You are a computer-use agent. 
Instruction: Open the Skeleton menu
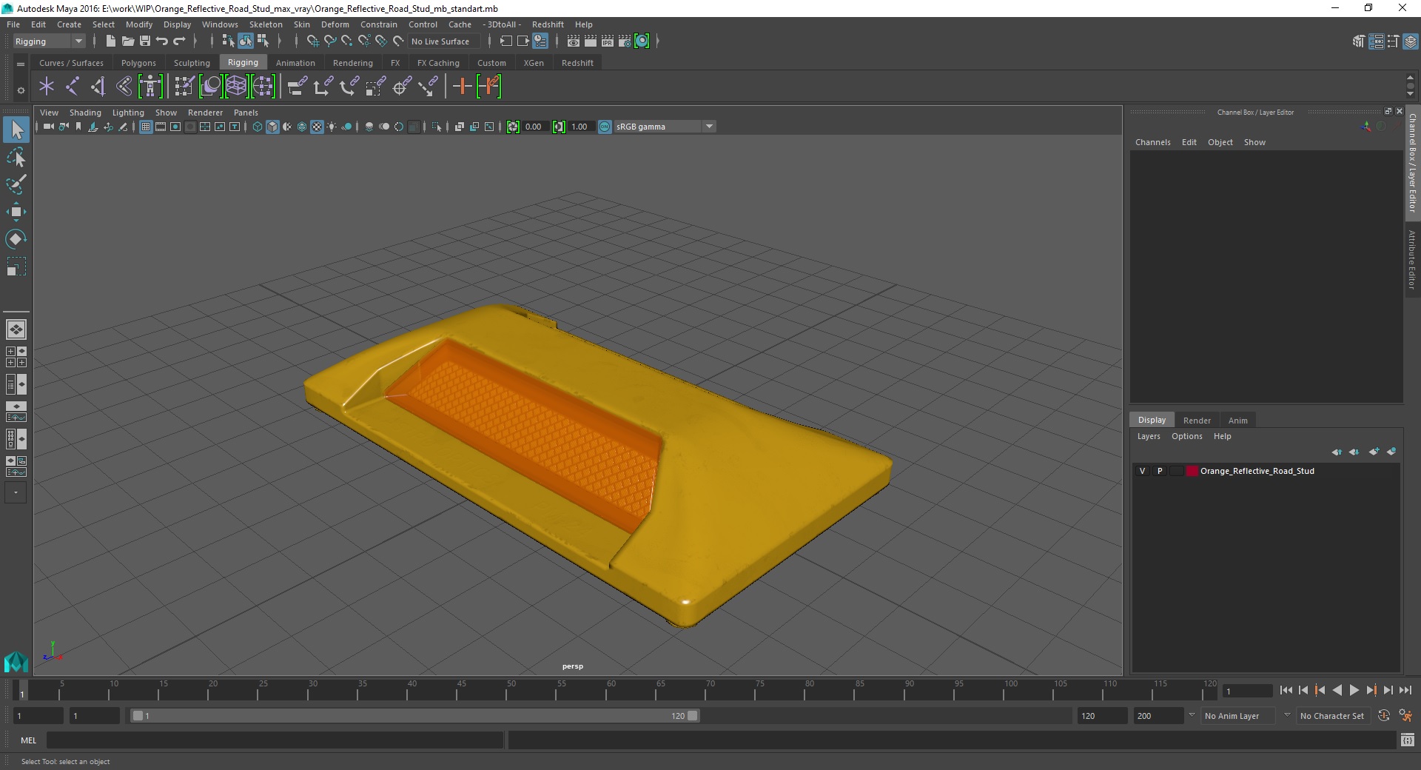pos(266,24)
